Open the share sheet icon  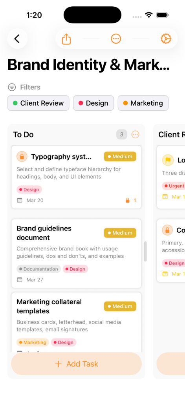(x=66, y=39)
